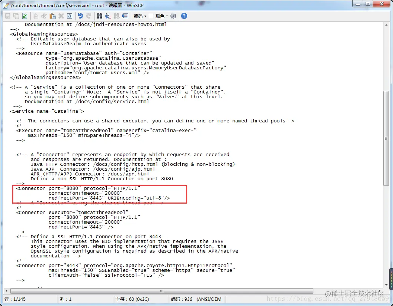Click the editor window title bar icon

pyautogui.click(x=6, y=5)
